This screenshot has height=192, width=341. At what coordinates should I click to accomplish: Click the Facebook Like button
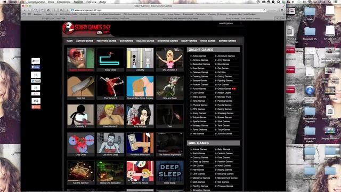(36, 67)
